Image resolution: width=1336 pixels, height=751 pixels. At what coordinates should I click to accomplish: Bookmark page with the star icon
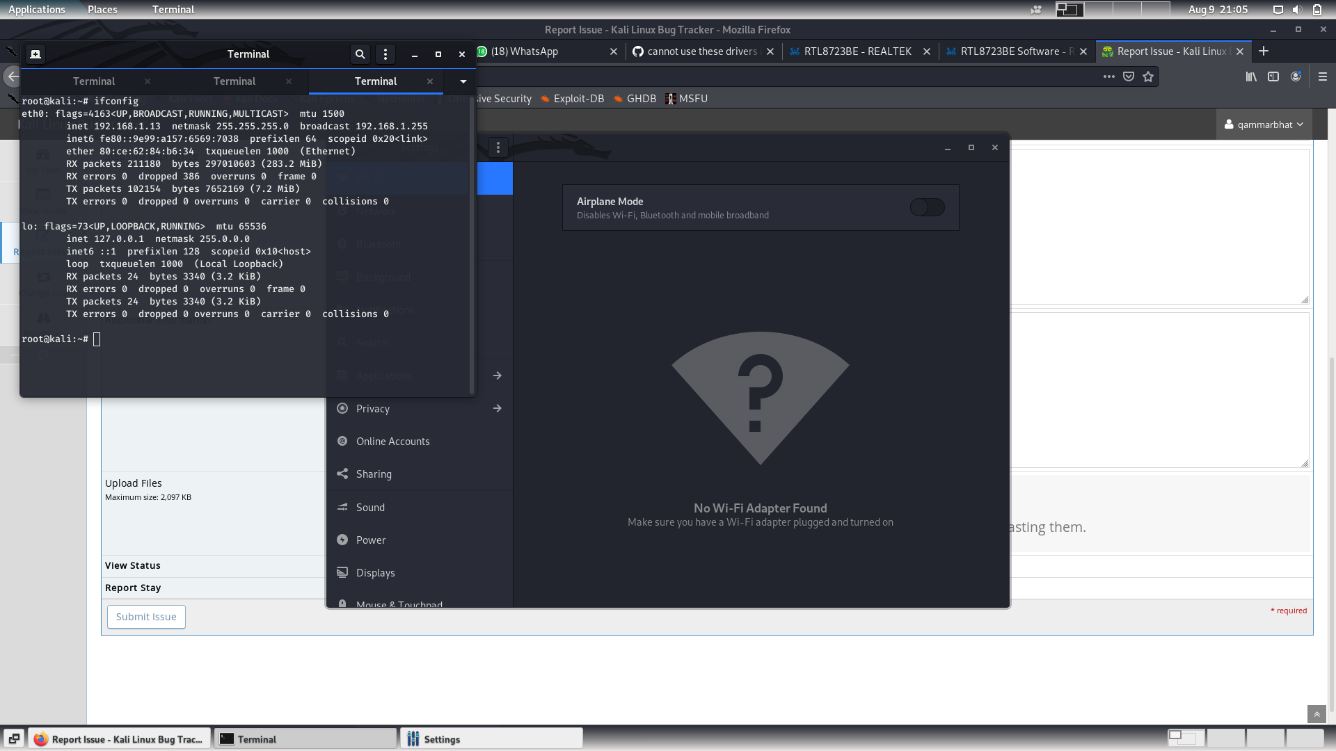tap(1149, 77)
